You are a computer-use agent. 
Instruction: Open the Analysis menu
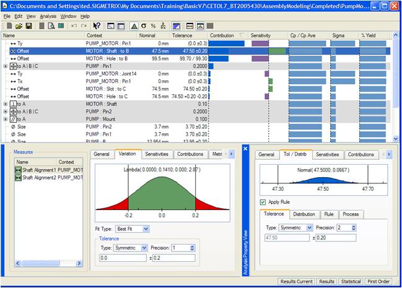[48, 16]
